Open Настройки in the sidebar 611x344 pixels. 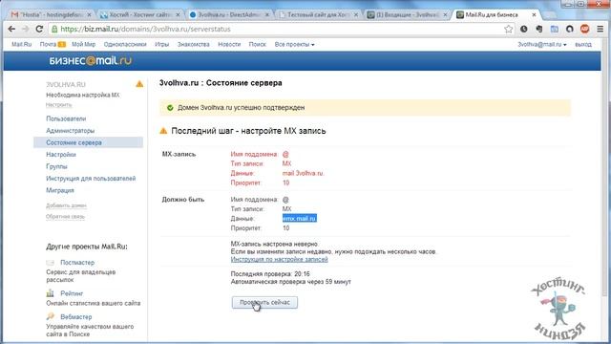61,155
